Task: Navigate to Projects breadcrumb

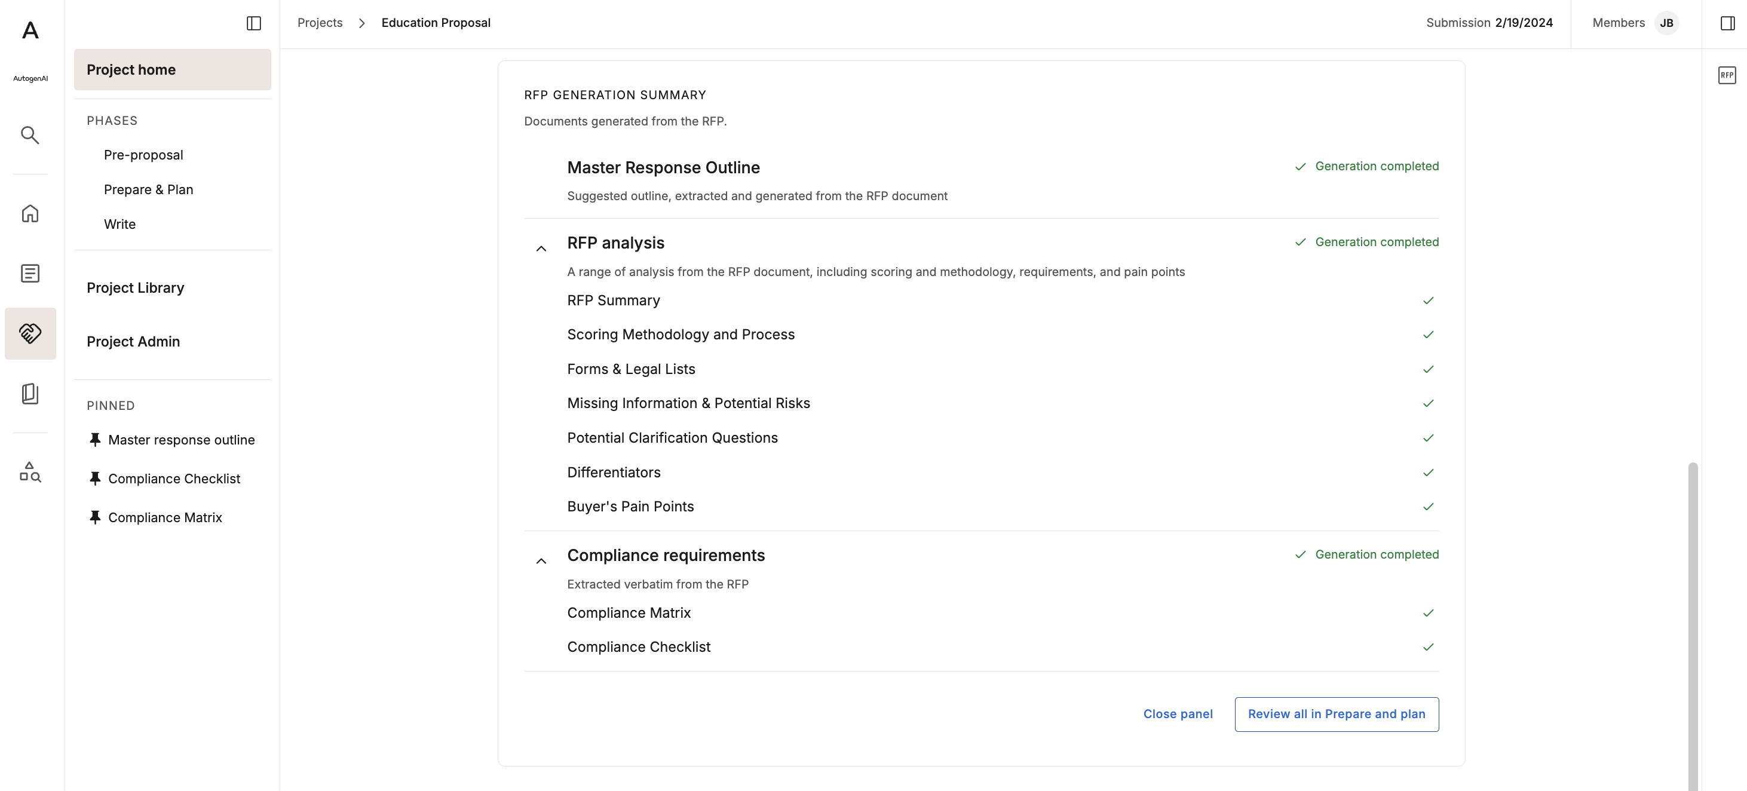Action: coord(320,22)
